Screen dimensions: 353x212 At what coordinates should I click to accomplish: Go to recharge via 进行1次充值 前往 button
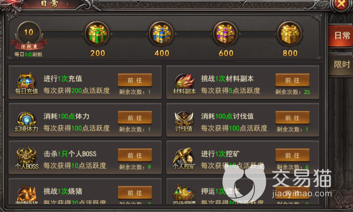tap(135, 80)
